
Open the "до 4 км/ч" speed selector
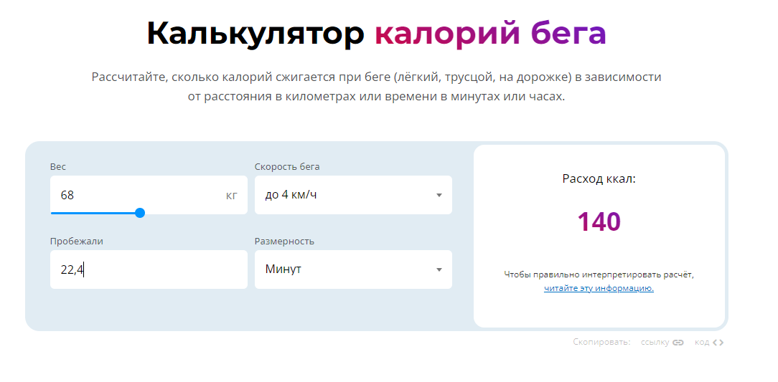(x=353, y=195)
